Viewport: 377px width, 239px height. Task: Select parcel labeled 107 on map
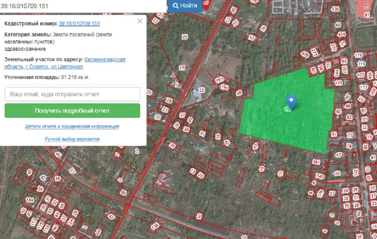pyautogui.click(x=361, y=75)
